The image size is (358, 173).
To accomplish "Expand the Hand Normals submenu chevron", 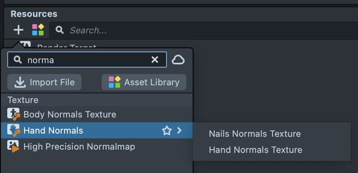I will point(180,130).
